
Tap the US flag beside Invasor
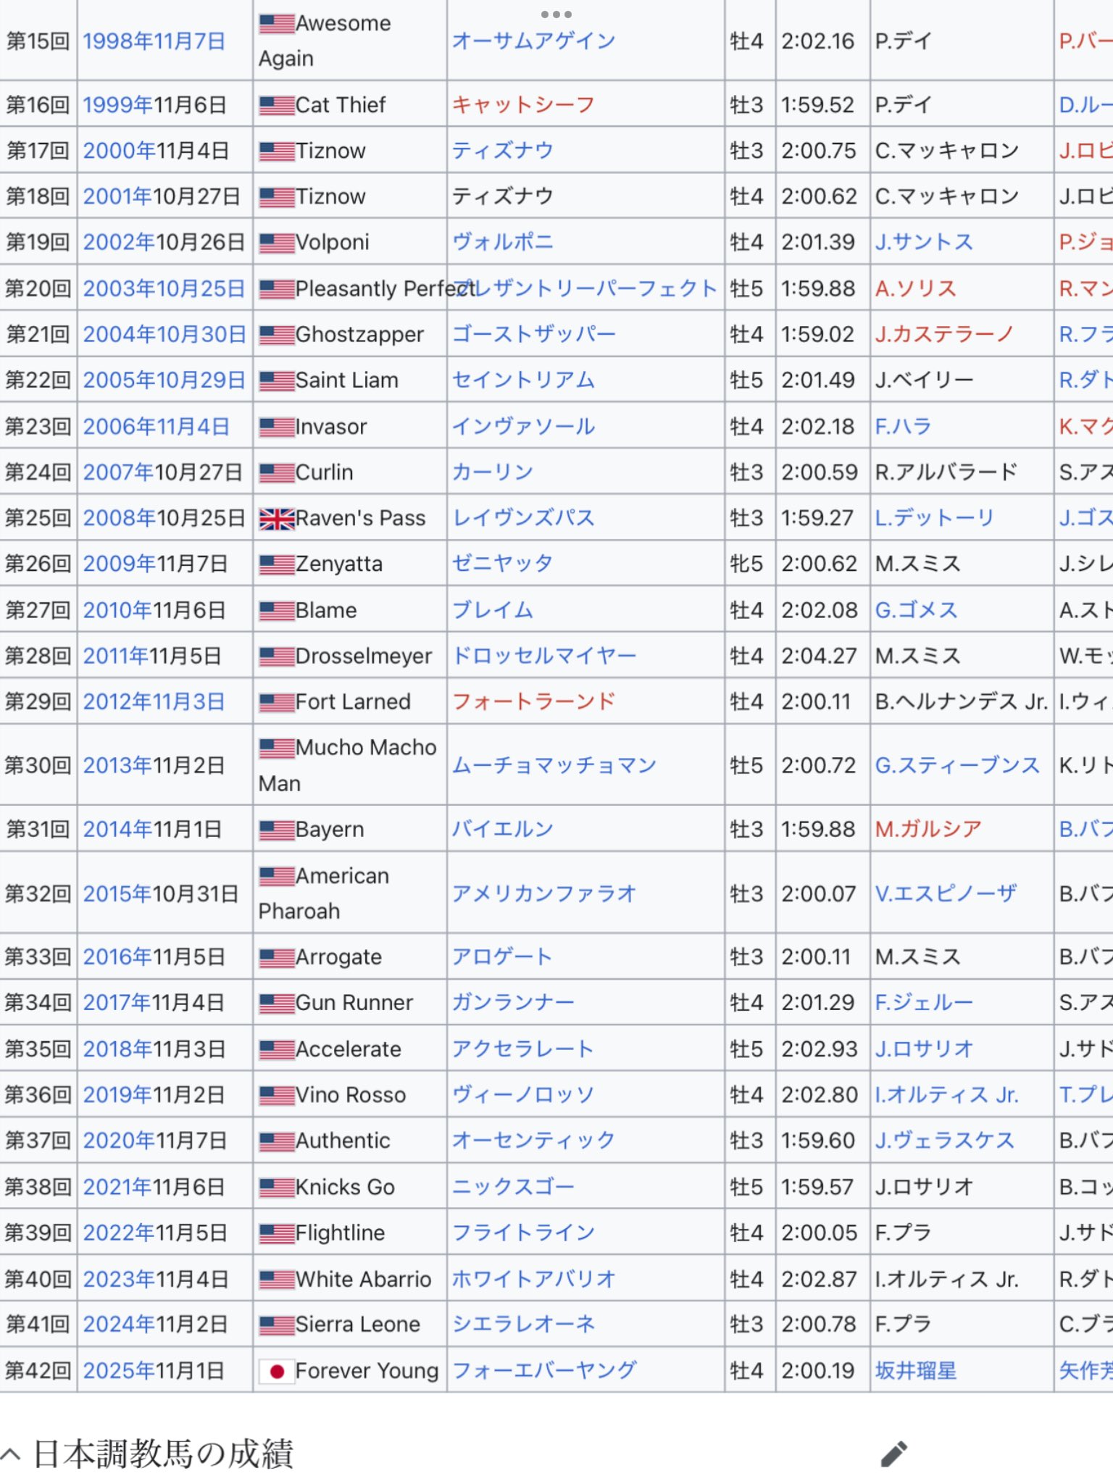[277, 428]
